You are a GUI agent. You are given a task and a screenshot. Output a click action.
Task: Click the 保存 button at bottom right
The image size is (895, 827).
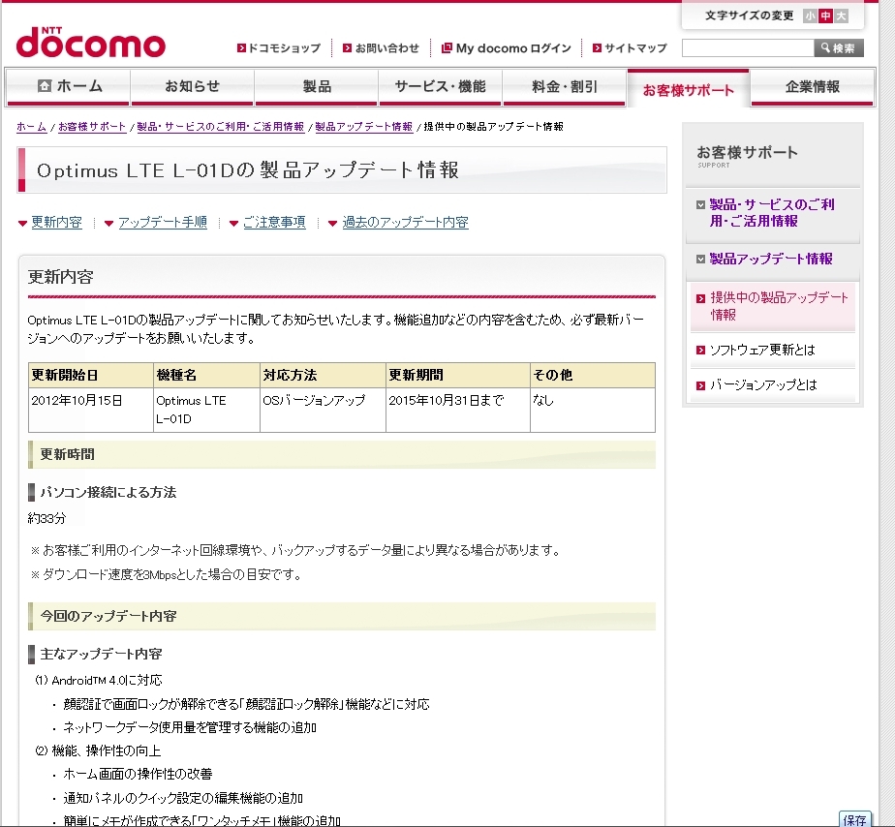(x=854, y=819)
